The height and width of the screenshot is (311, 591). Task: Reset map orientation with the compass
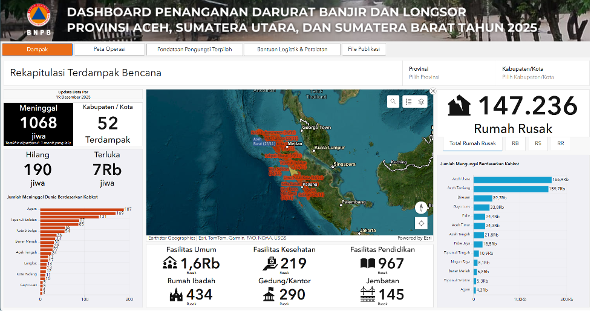click(x=422, y=208)
